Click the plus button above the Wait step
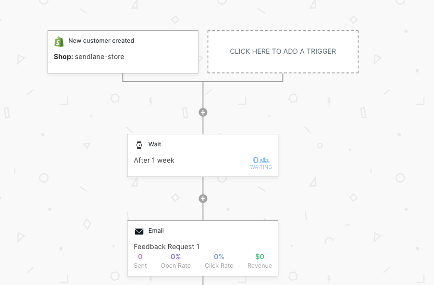 pyautogui.click(x=203, y=112)
